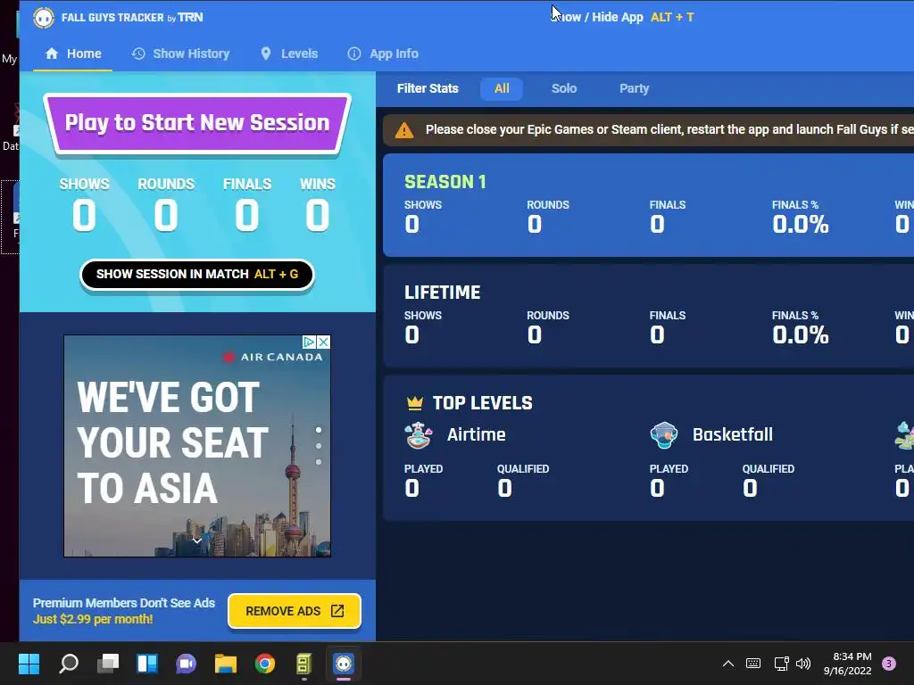
Task: Open Windows taskbar search
Action: 69,664
